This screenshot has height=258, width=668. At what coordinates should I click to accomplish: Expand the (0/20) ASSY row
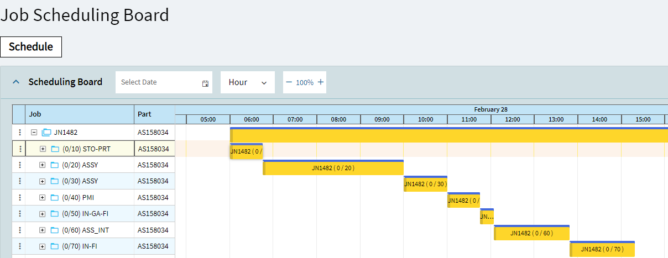43,165
